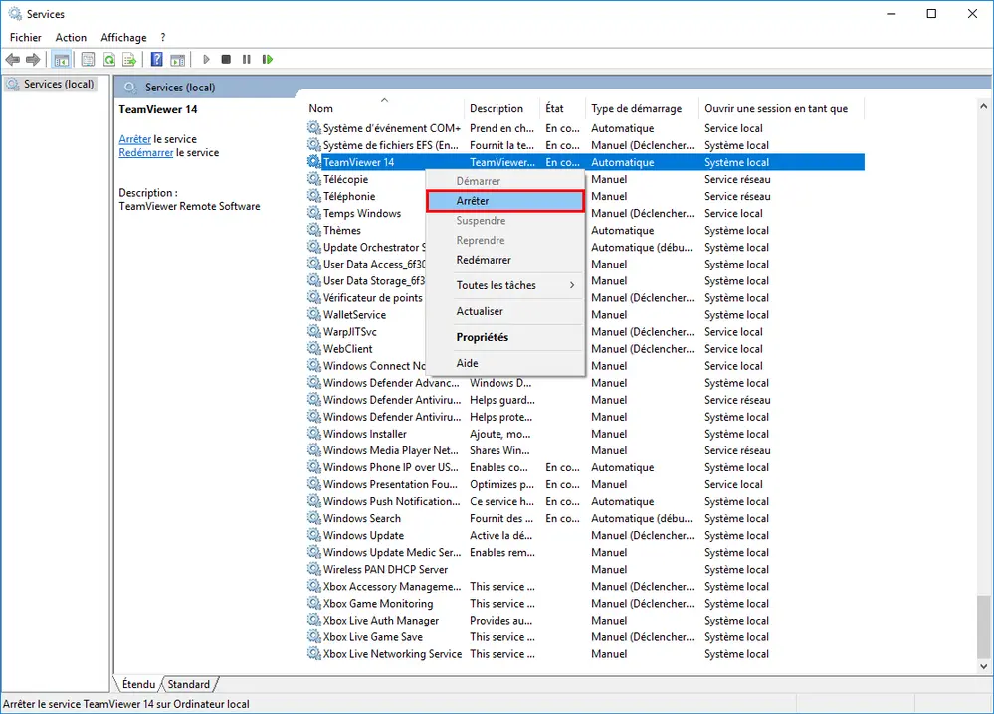Select Windows Presentation Fou... row
Screen dimensions: 994x714
pyautogui.click(x=585, y=484)
